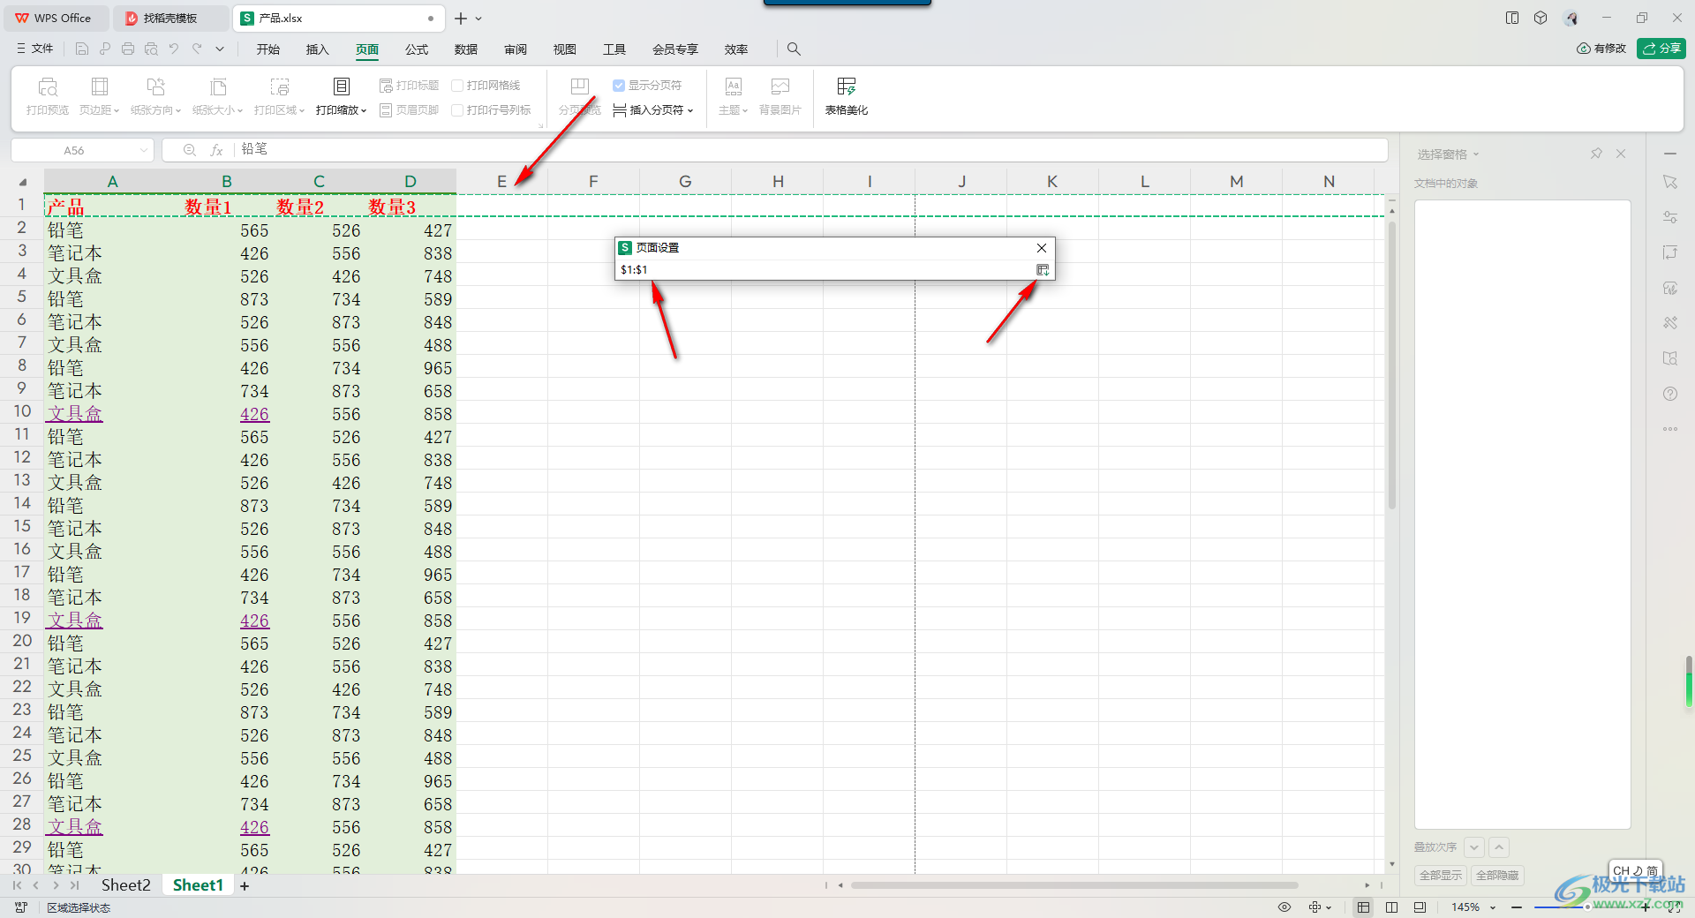The height and width of the screenshot is (918, 1695).
Task: Open the Print Scaling (打印缩放) dropdown
Action: (x=341, y=96)
